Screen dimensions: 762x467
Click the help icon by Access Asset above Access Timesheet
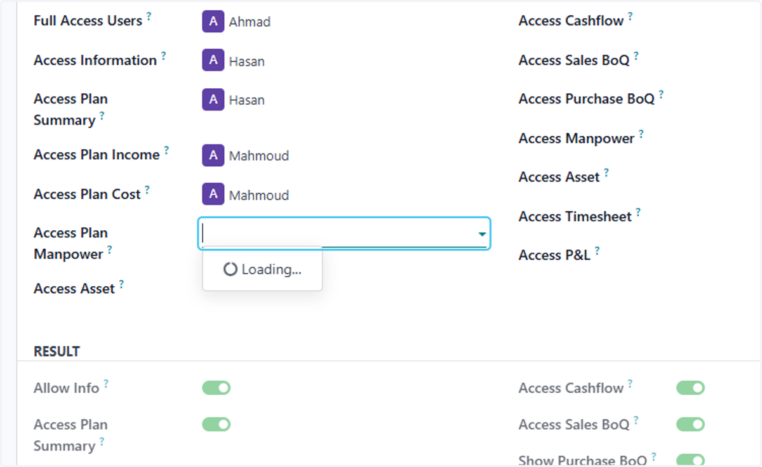[x=606, y=173]
